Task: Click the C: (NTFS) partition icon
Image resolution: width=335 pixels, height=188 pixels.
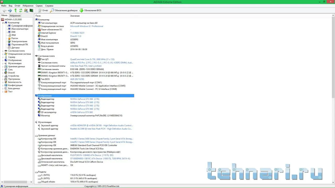Action: point(39,175)
